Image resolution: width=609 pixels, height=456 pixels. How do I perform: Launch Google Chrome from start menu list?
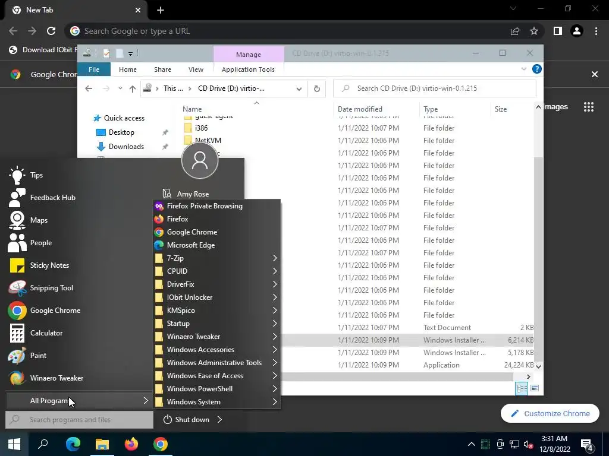(44, 310)
